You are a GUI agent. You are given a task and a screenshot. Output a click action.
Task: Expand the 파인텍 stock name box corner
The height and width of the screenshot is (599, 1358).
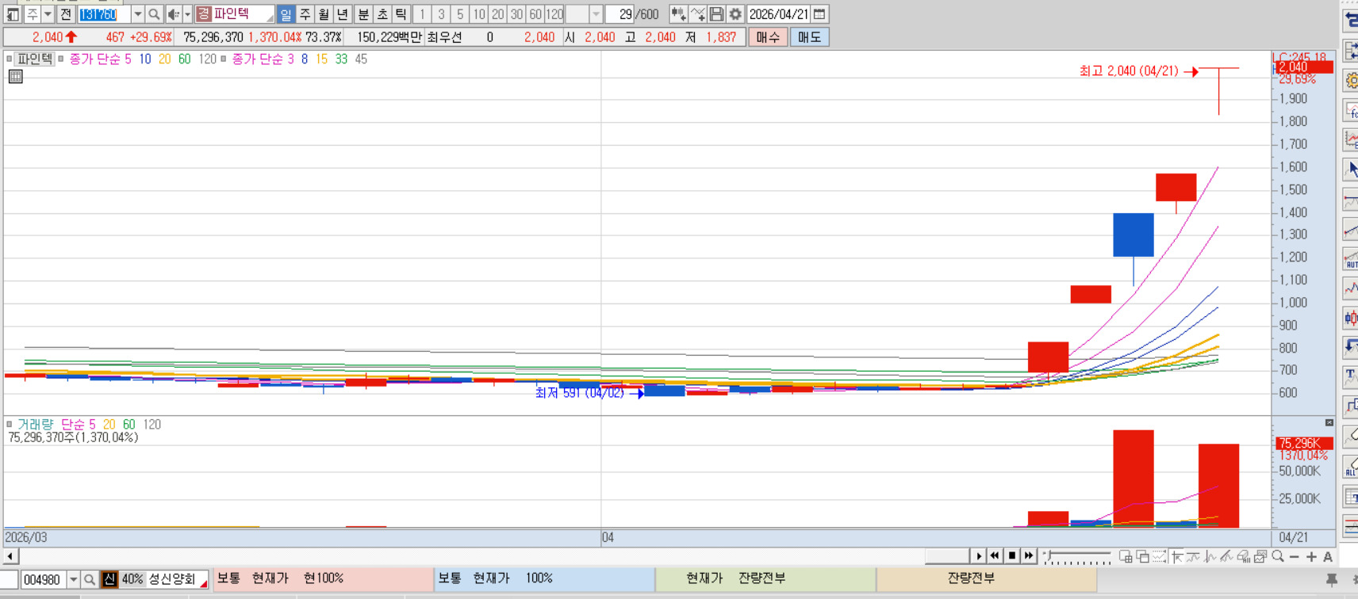click(270, 19)
